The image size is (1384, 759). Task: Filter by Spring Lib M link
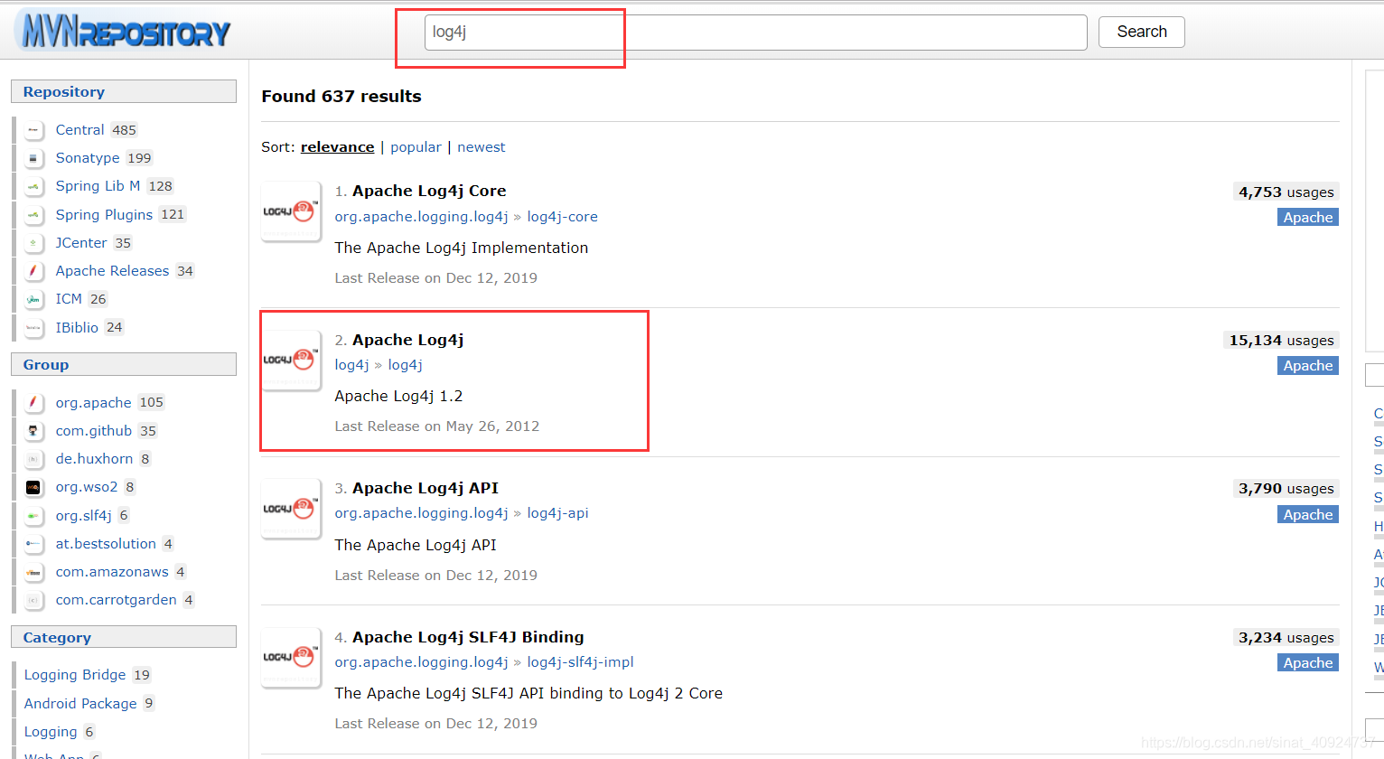click(98, 186)
